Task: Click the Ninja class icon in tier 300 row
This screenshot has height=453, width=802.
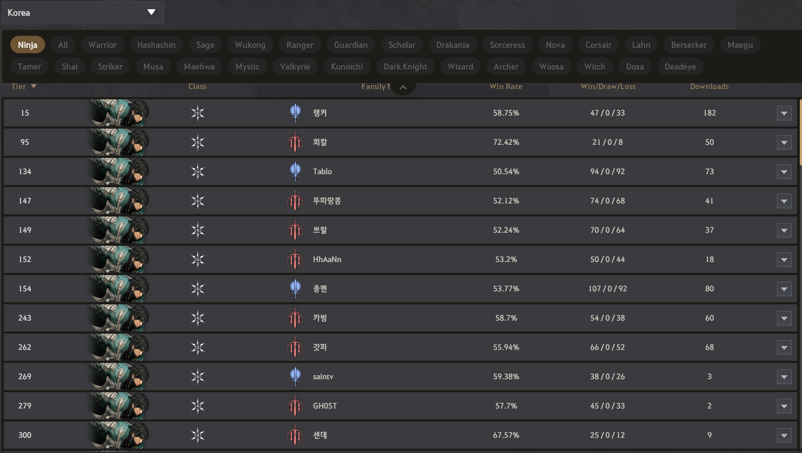Action: (x=198, y=435)
